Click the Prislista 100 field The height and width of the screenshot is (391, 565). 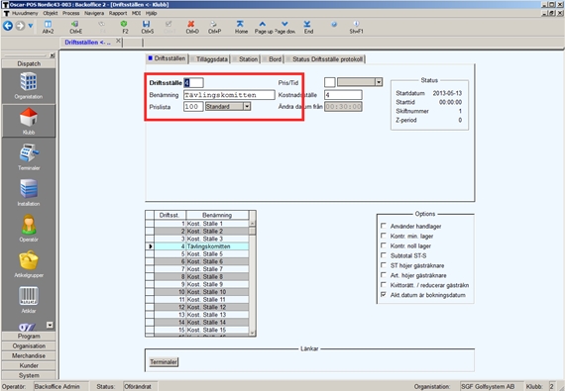pos(193,107)
